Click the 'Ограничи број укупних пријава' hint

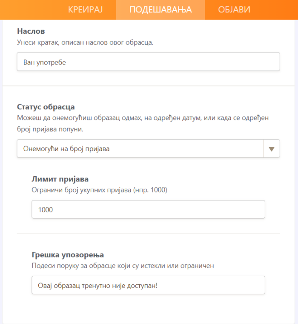pyautogui.click(x=100, y=190)
